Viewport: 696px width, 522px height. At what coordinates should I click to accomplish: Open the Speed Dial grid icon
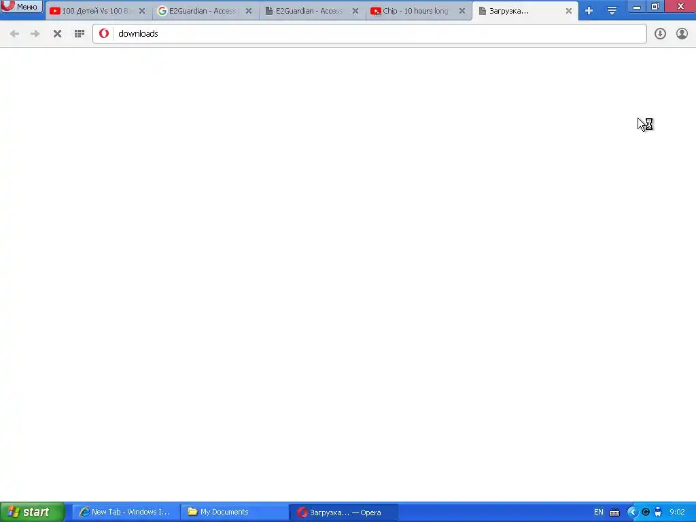tap(80, 34)
